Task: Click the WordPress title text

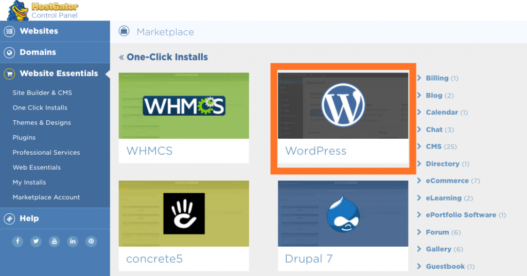Action: coord(315,151)
